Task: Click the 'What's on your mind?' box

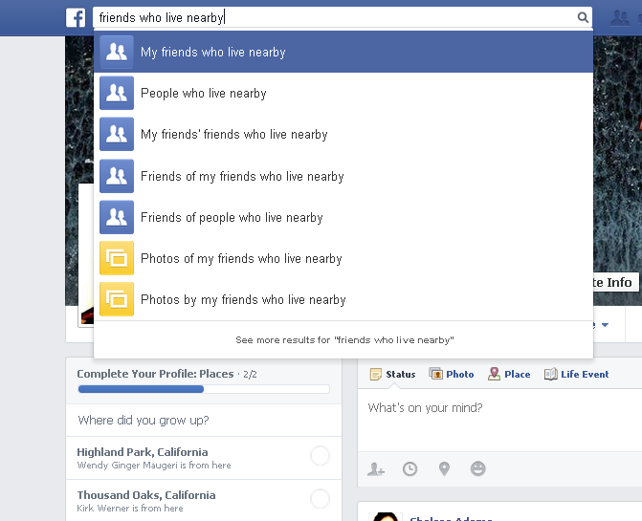Action: pyautogui.click(x=499, y=421)
